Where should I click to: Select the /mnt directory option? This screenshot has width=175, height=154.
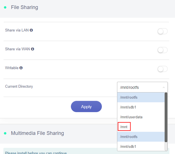(124, 127)
